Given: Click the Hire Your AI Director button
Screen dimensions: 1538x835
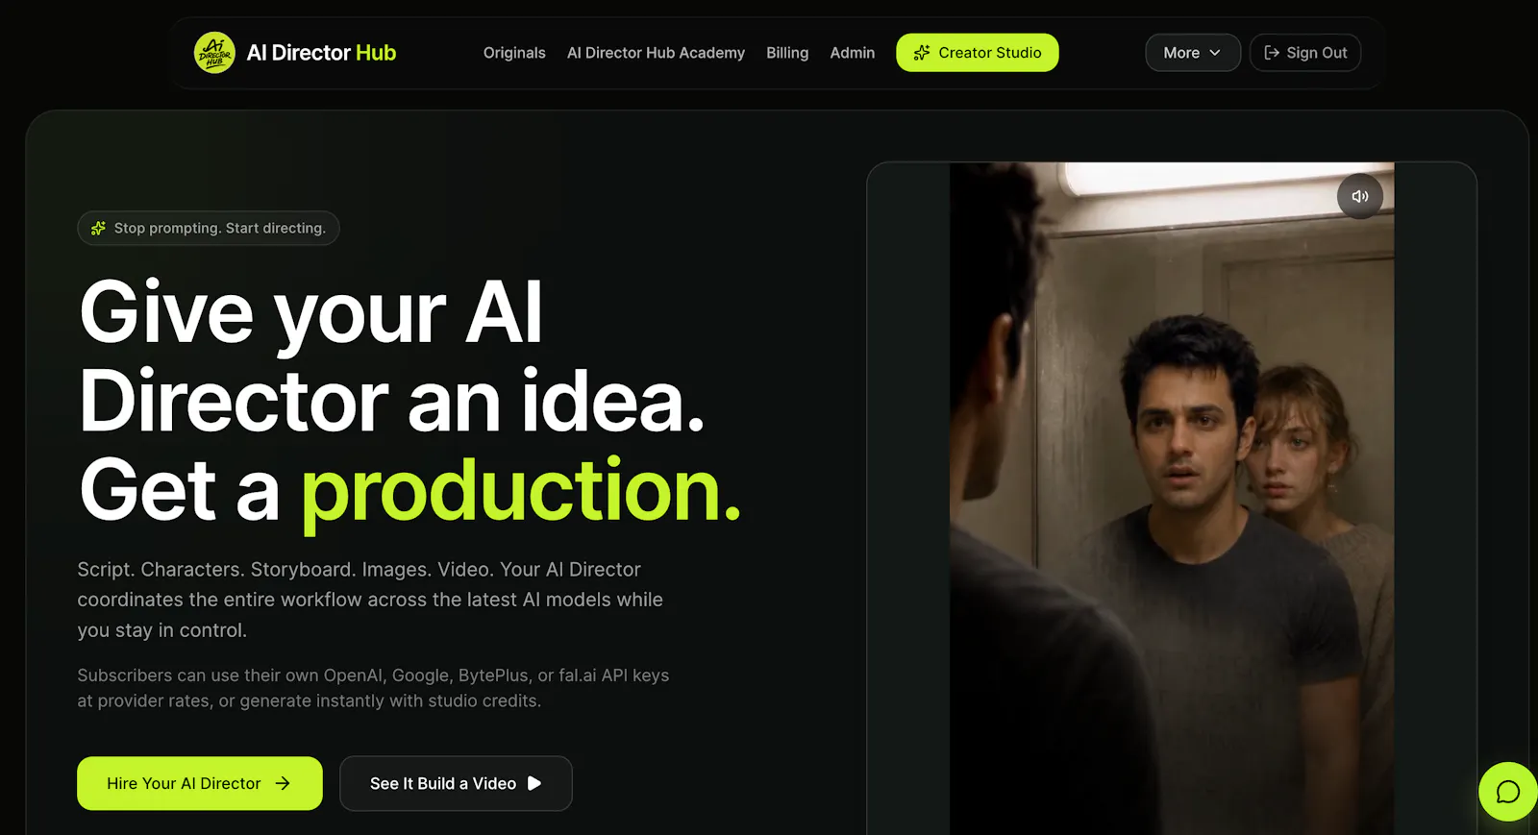Looking at the screenshot, I should tap(200, 783).
